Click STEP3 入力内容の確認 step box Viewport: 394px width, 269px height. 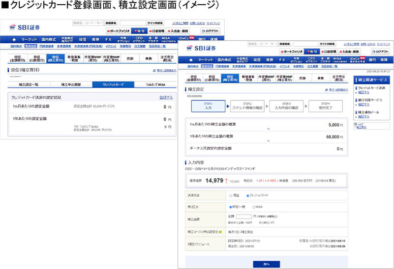(286, 106)
